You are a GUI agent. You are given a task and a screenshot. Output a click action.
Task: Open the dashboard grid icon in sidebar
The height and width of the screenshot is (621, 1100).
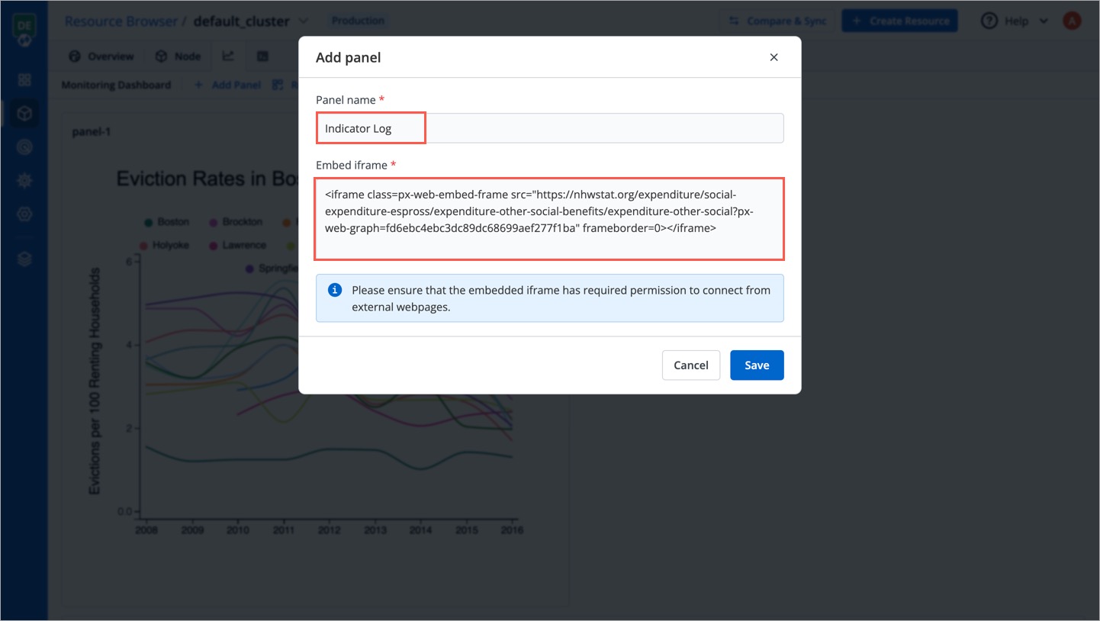24,79
